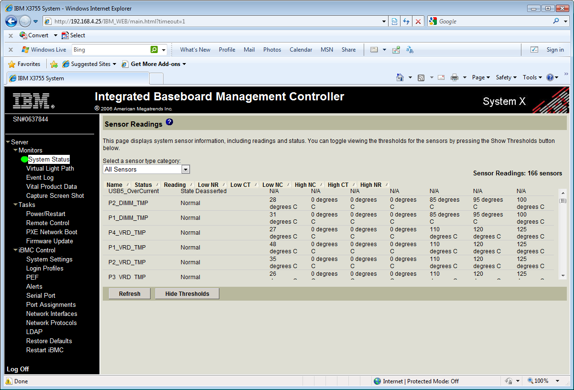Click Sign in on Windows Live toolbar
The width and height of the screenshot is (574, 390).
point(555,50)
